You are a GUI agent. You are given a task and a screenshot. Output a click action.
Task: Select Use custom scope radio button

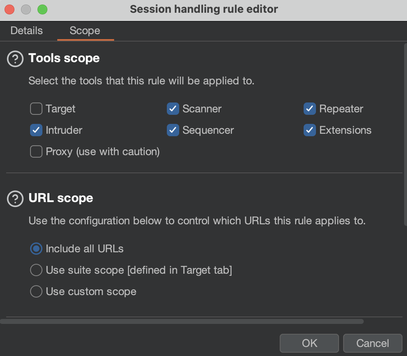coord(36,291)
